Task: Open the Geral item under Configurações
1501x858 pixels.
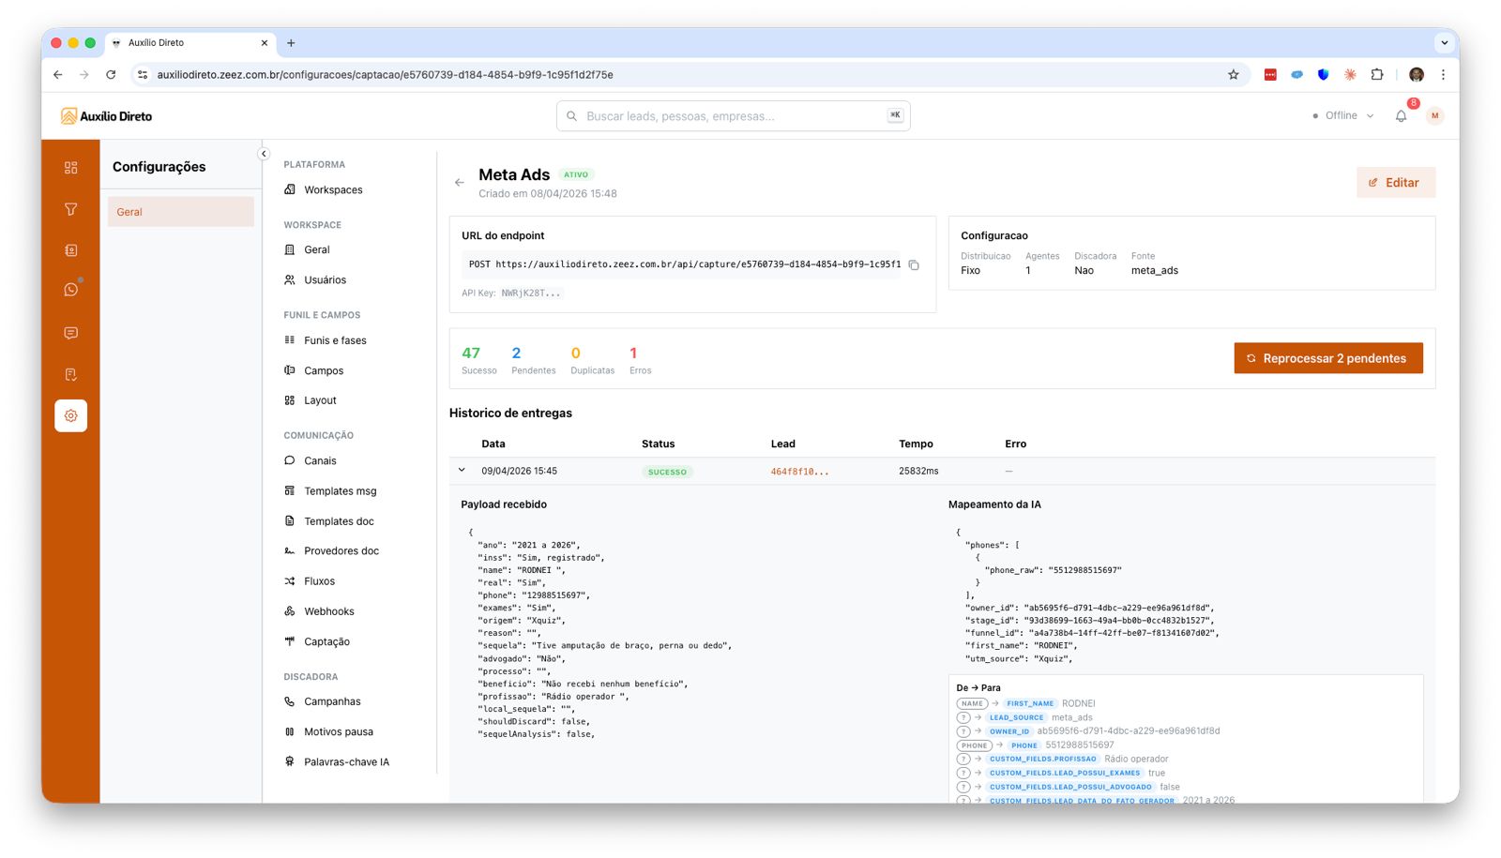Action: click(x=129, y=212)
